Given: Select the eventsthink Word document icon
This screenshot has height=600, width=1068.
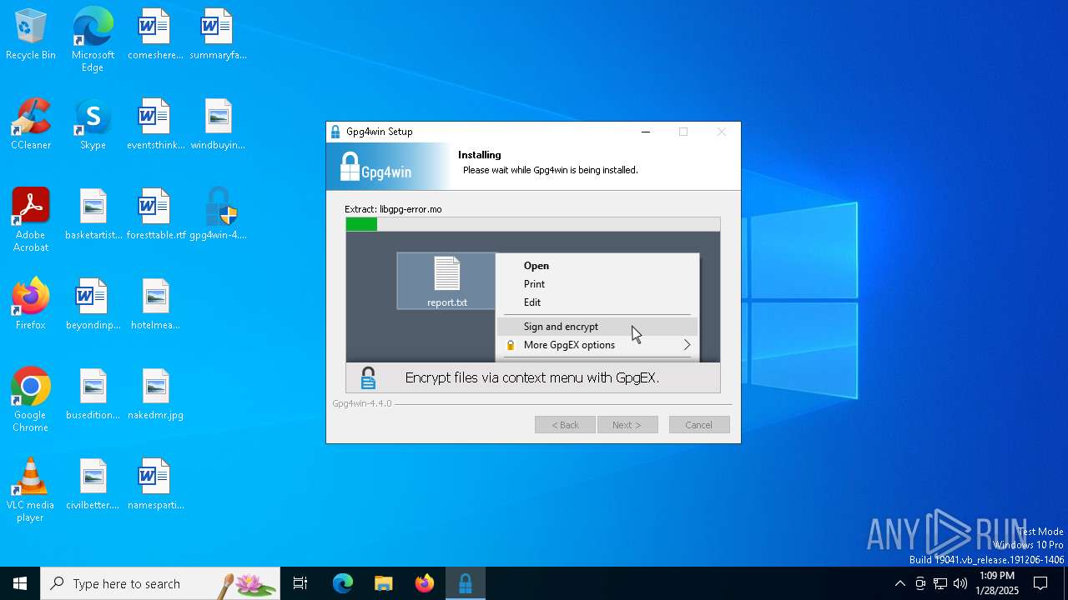Looking at the screenshot, I should [x=155, y=125].
